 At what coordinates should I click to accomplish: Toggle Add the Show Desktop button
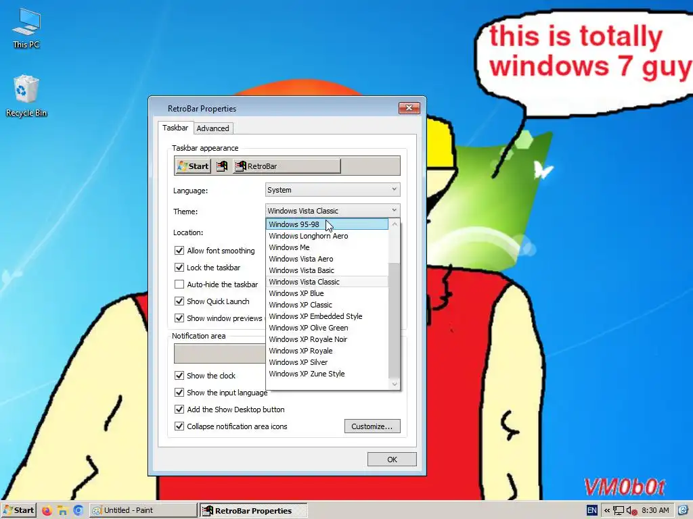pos(179,409)
